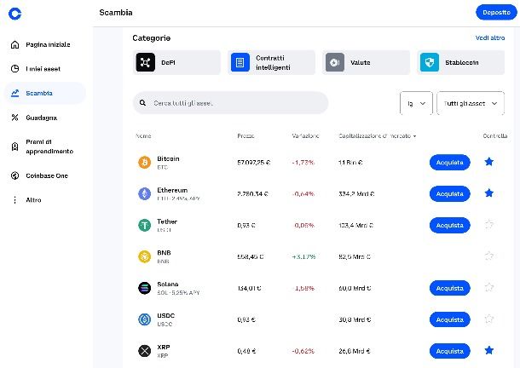Click the Solana coin icon
520x368 pixels.
tap(145, 288)
